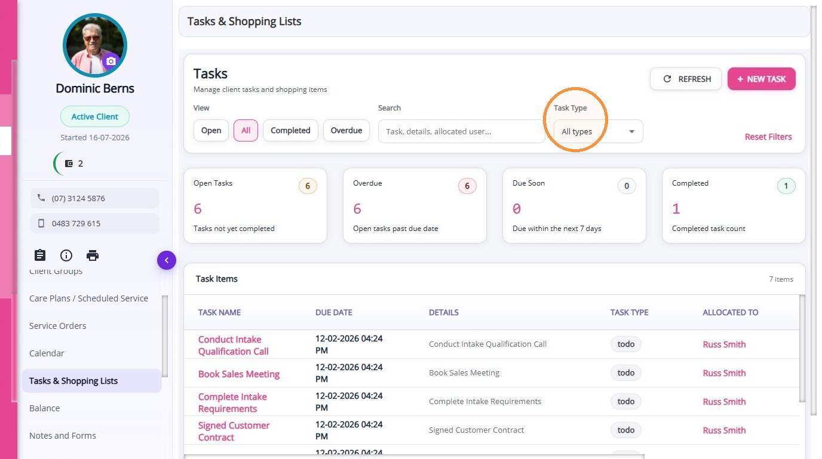Image resolution: width=822 pixels, height=459 pixels.
Task: Click the sidebar menu vertical scrollbar
Action: click(165, 336)
